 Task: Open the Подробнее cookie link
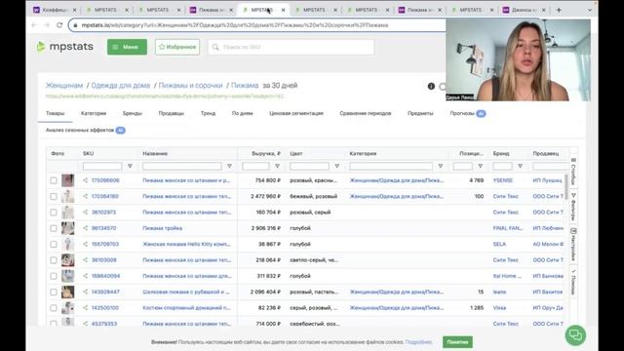[x=418, y=342]
